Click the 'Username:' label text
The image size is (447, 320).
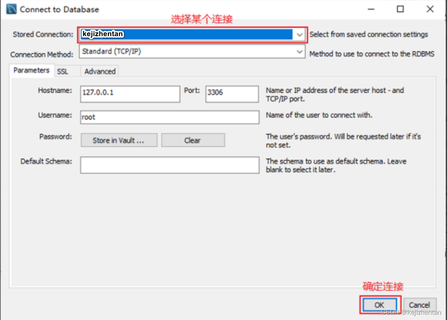pyautogui.click(x=55, y=115)
